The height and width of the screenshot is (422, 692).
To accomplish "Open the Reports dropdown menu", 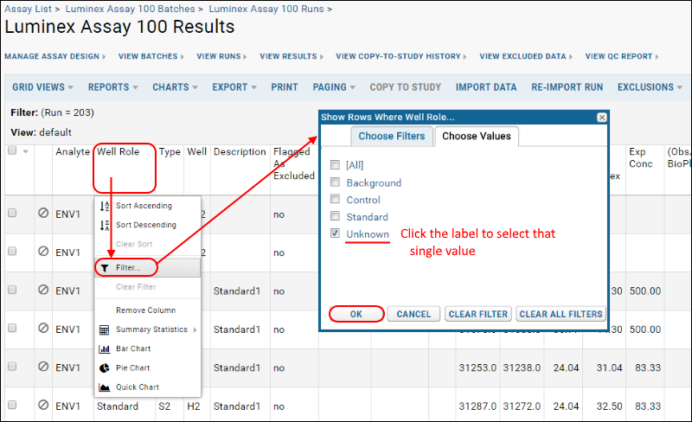I will [113, 87].
